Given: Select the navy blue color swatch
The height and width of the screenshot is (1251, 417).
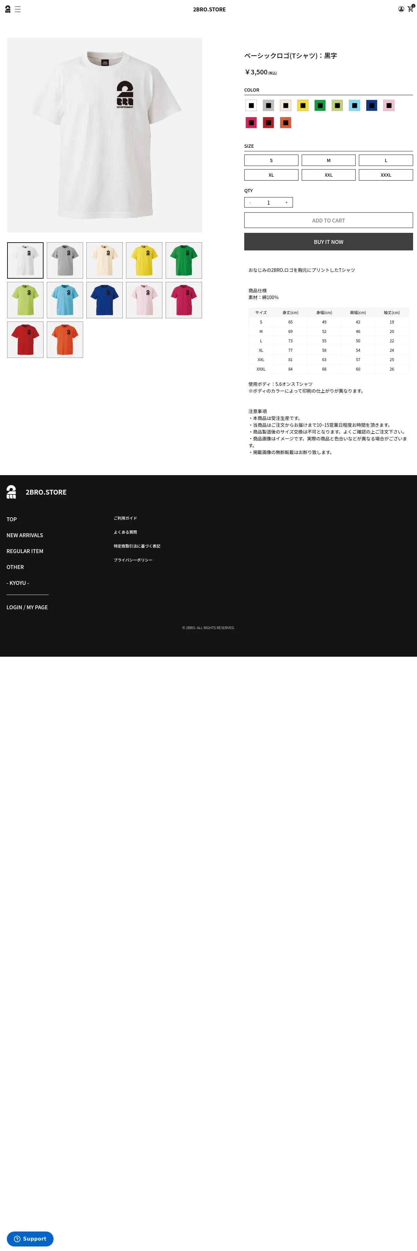Looking at the screenshot, I should tap(372, 105).
